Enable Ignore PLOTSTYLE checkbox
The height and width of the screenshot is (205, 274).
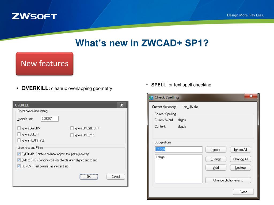pyautogui.click(x=19, y=140)
